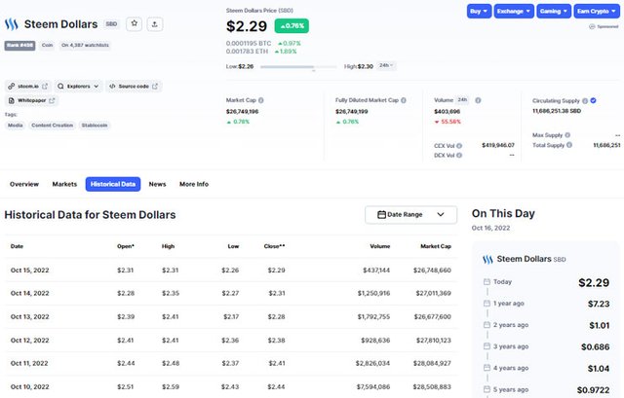Click the Stablecoin tag
The image size is (624, 398).
[95, 126]
